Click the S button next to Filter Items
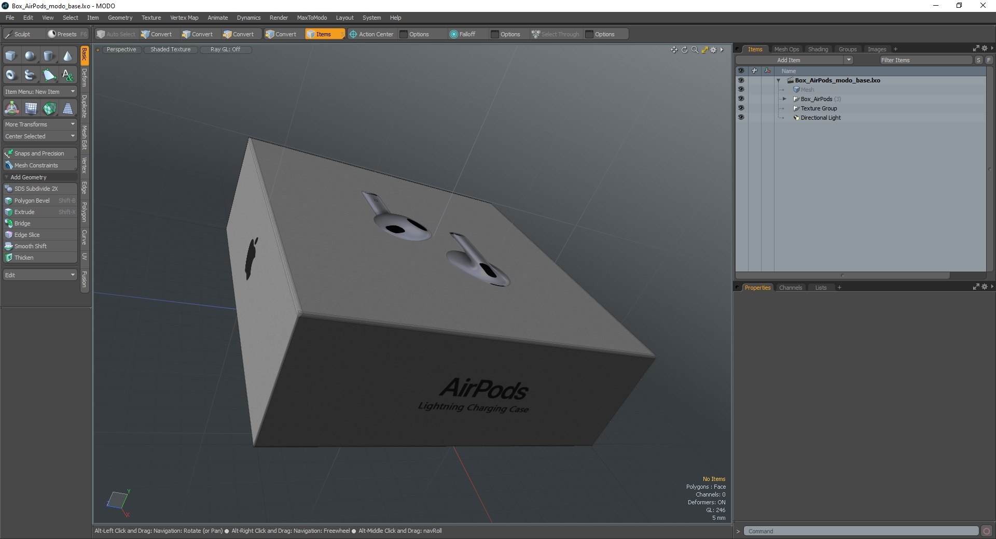This screenshot has height=539, width=996. pyautogui.click(x=978, y=60)
